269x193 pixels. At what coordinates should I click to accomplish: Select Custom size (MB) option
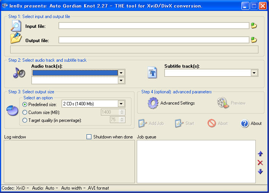click(25, 112)
